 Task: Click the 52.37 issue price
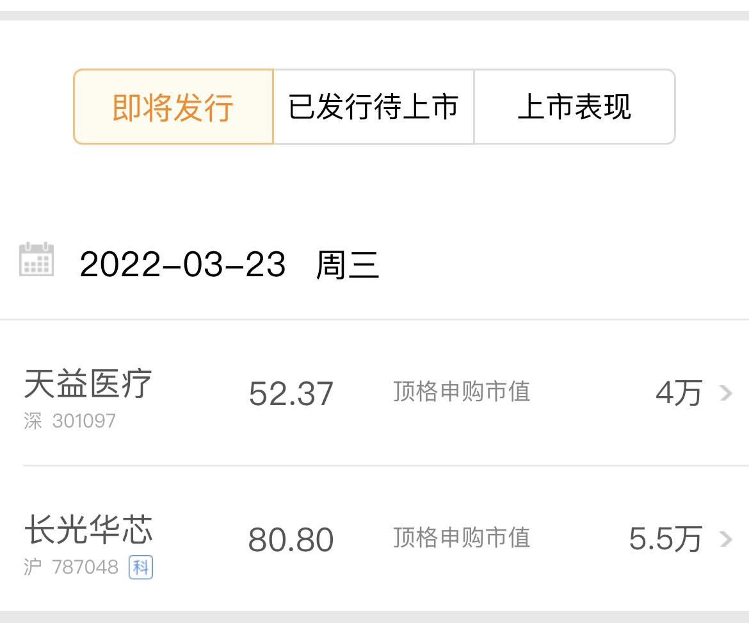pyautogui.click(x=291, y=394)
